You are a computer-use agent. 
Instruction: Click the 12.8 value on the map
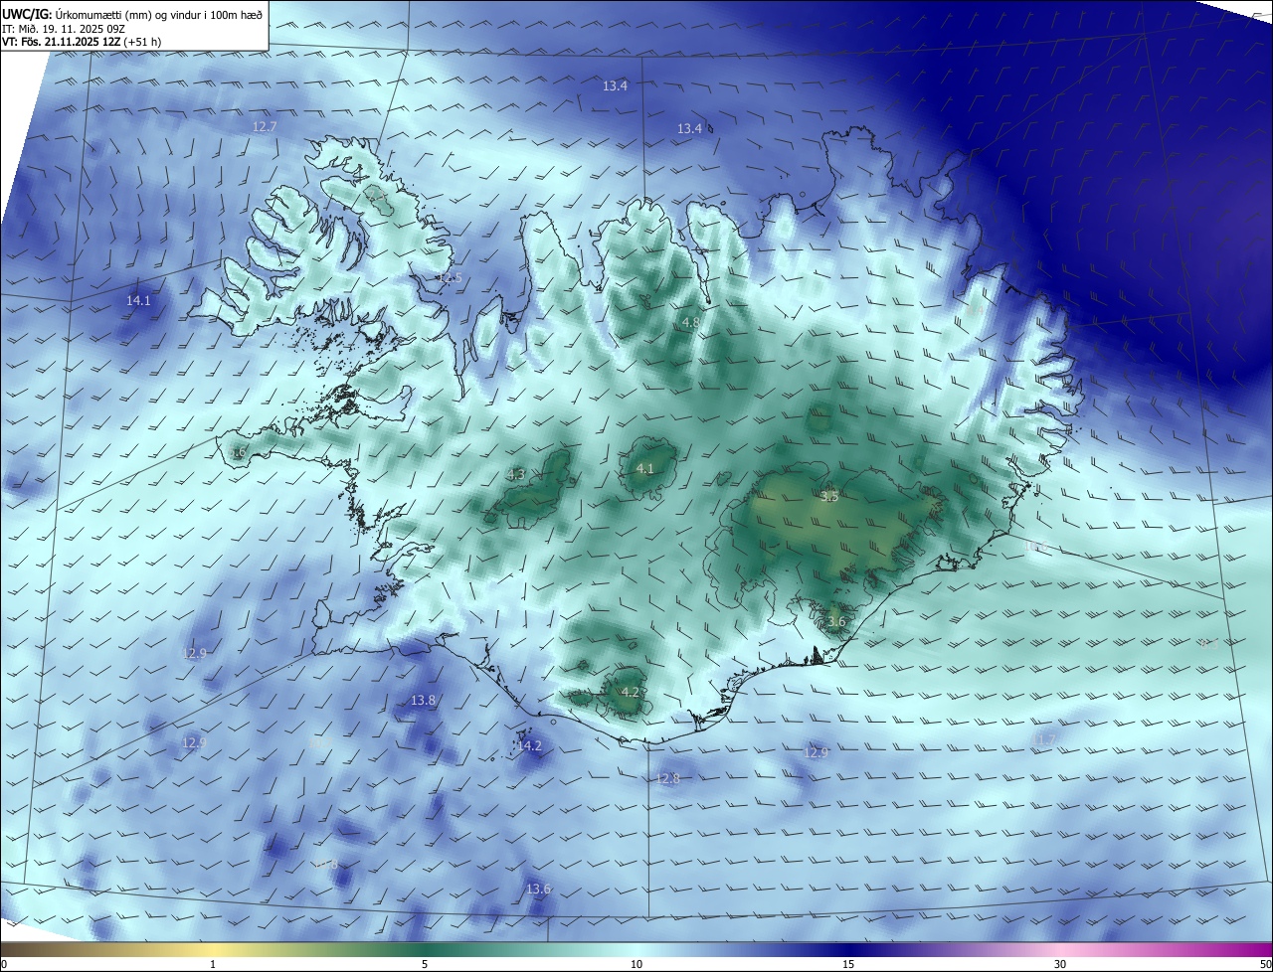pos(668,779)
